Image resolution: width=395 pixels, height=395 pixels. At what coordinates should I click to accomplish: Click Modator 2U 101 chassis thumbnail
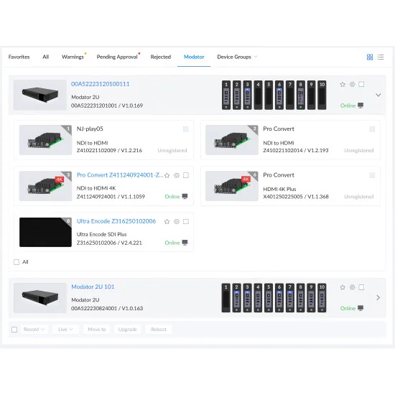click(40, 298)
